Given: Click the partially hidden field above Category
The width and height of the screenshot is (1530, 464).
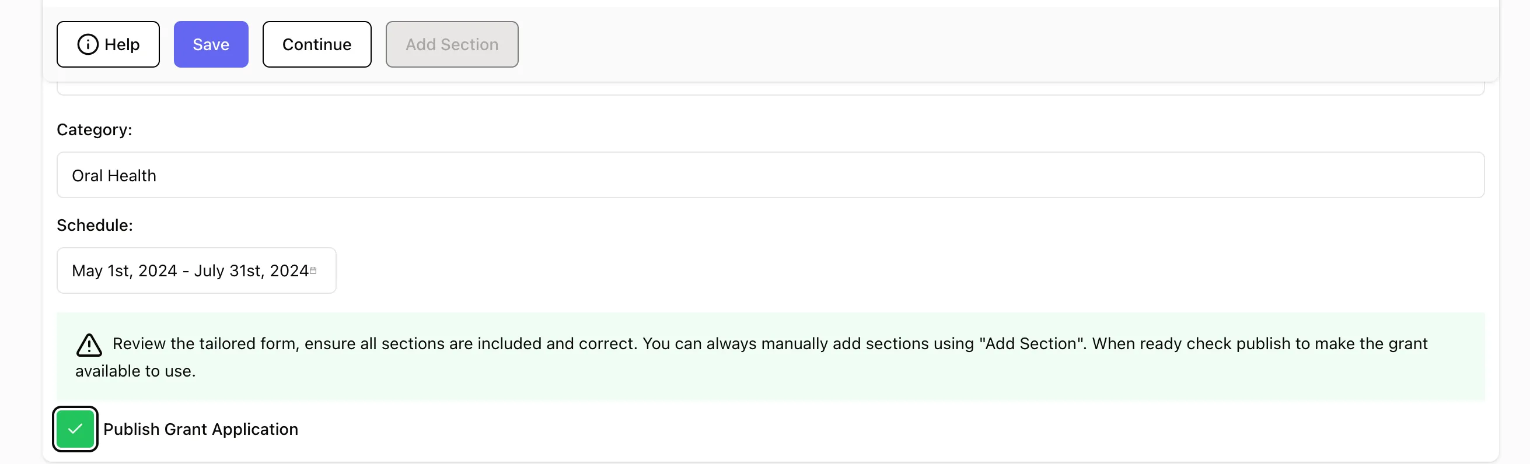Looking at the screenshot, I should click(770, 89).
